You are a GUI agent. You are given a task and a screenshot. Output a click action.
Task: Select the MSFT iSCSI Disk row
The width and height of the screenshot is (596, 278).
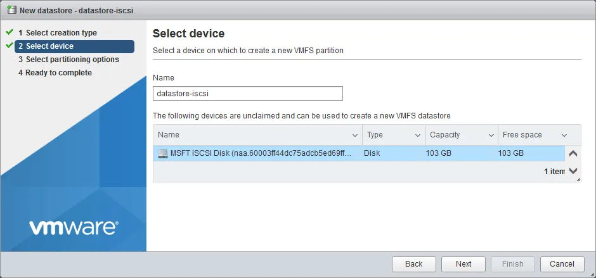[358, 153]
